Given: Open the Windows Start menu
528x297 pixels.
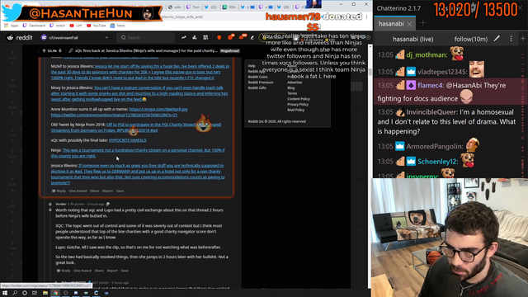Looking at the screenshot, I should (x=5, y=293).
